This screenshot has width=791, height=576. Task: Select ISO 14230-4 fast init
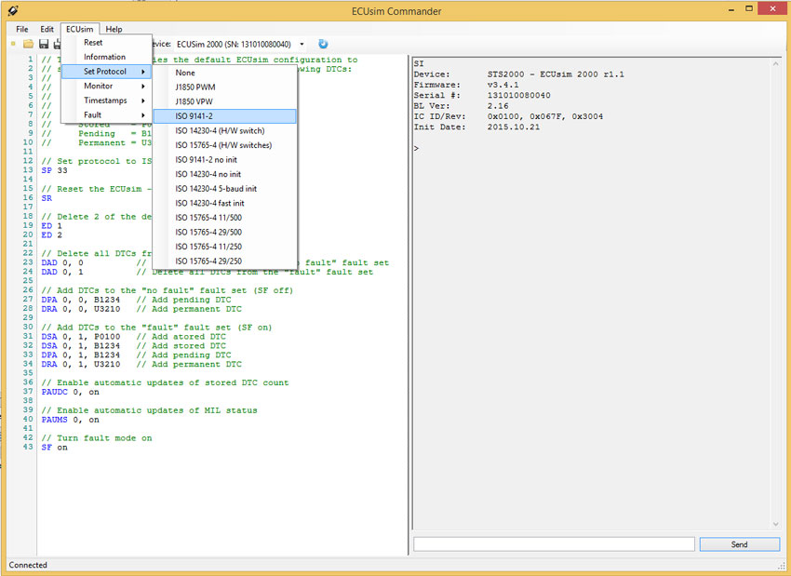tap(224, 203)
